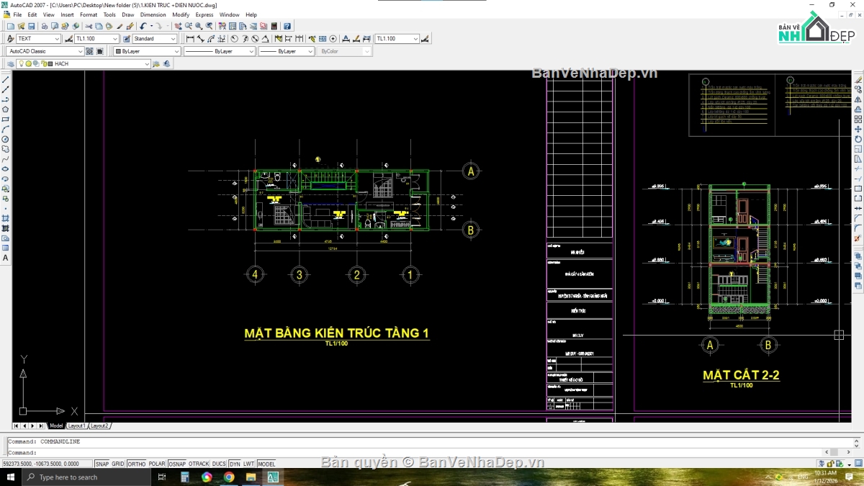
Task: Click the Zoom Window tool
Action: 198,26
